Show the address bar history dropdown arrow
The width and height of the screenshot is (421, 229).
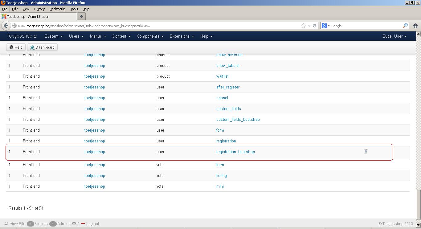point(309,26)
